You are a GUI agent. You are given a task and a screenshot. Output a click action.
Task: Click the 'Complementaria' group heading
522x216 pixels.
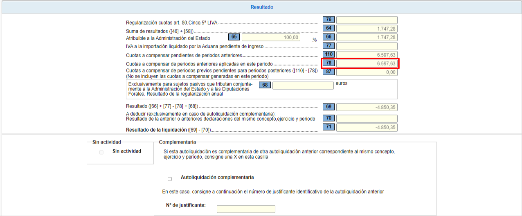[178, 142]
